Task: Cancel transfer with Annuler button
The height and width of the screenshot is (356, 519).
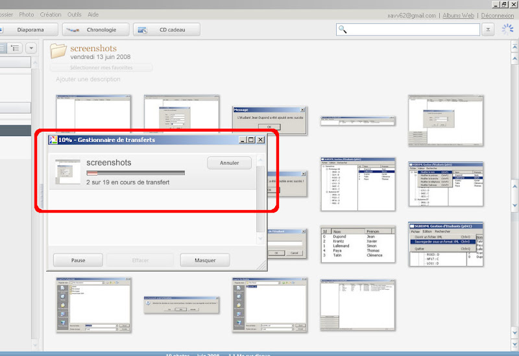Action: tap(229, 163)
